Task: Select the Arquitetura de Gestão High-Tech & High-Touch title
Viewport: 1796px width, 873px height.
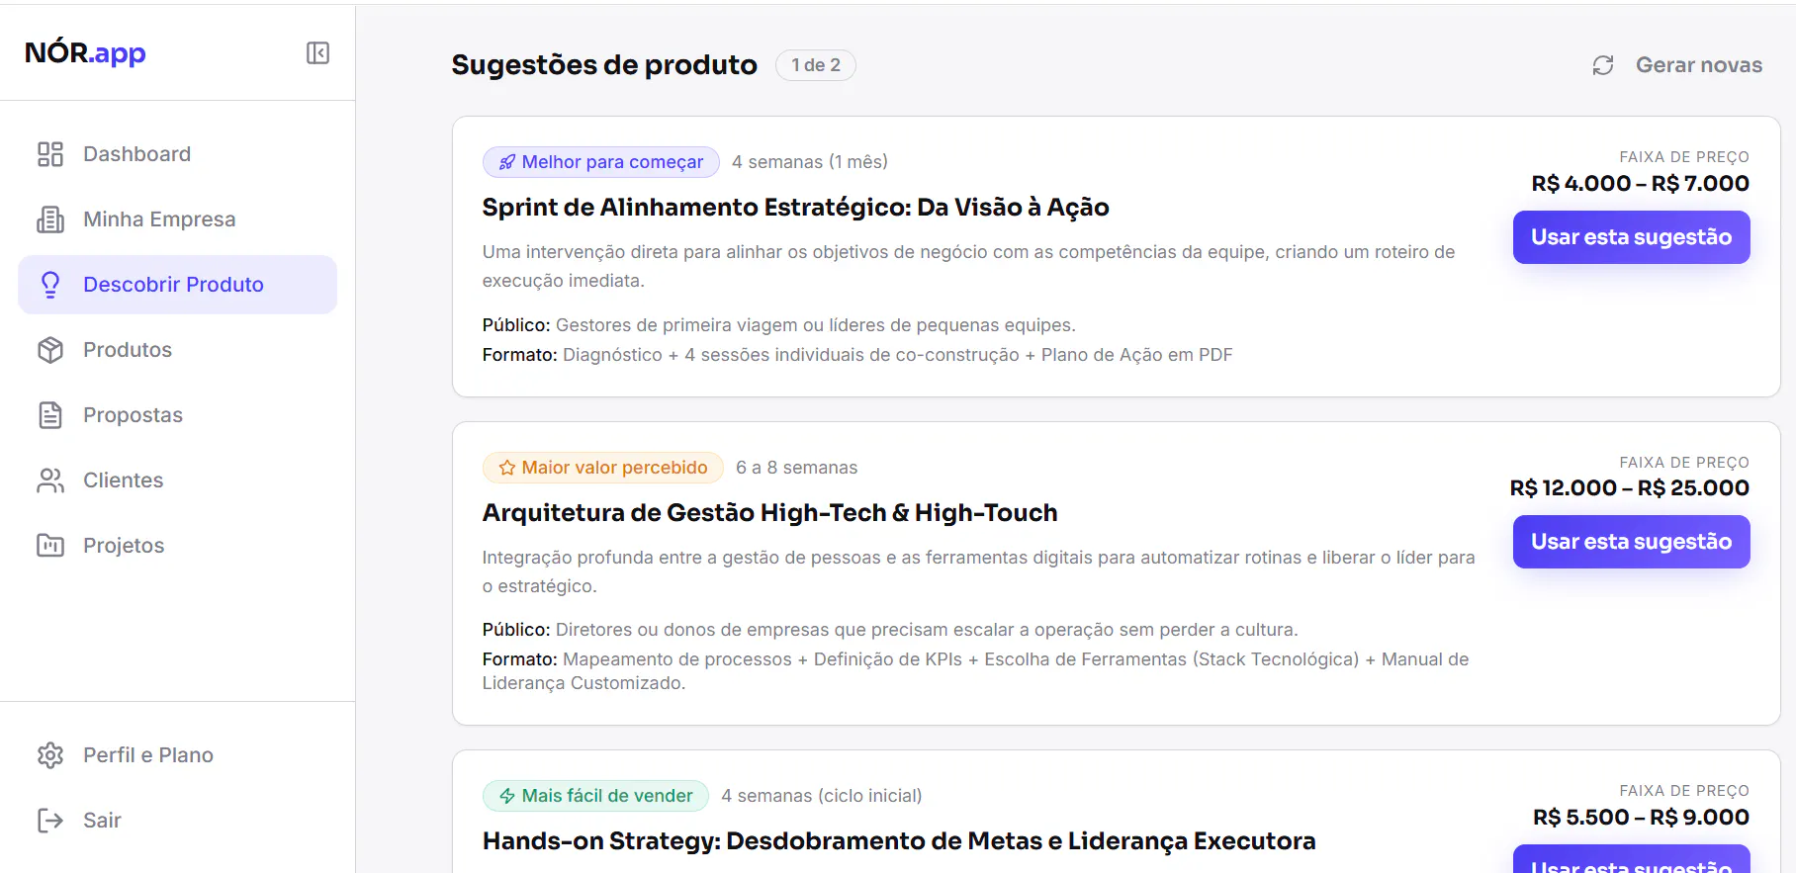Action: pos(770,513)
